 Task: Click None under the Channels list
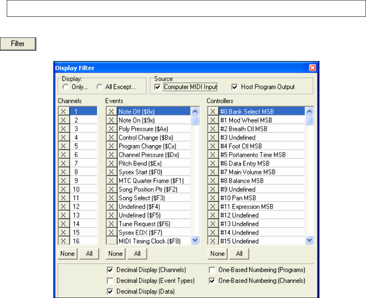pos(67,254)
